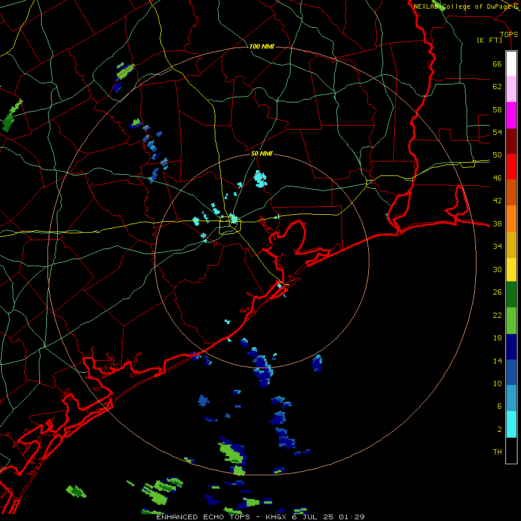This screenshot has height=521, width=521.
Task: Select the cyan legend swatch
Action: (511, 424)
